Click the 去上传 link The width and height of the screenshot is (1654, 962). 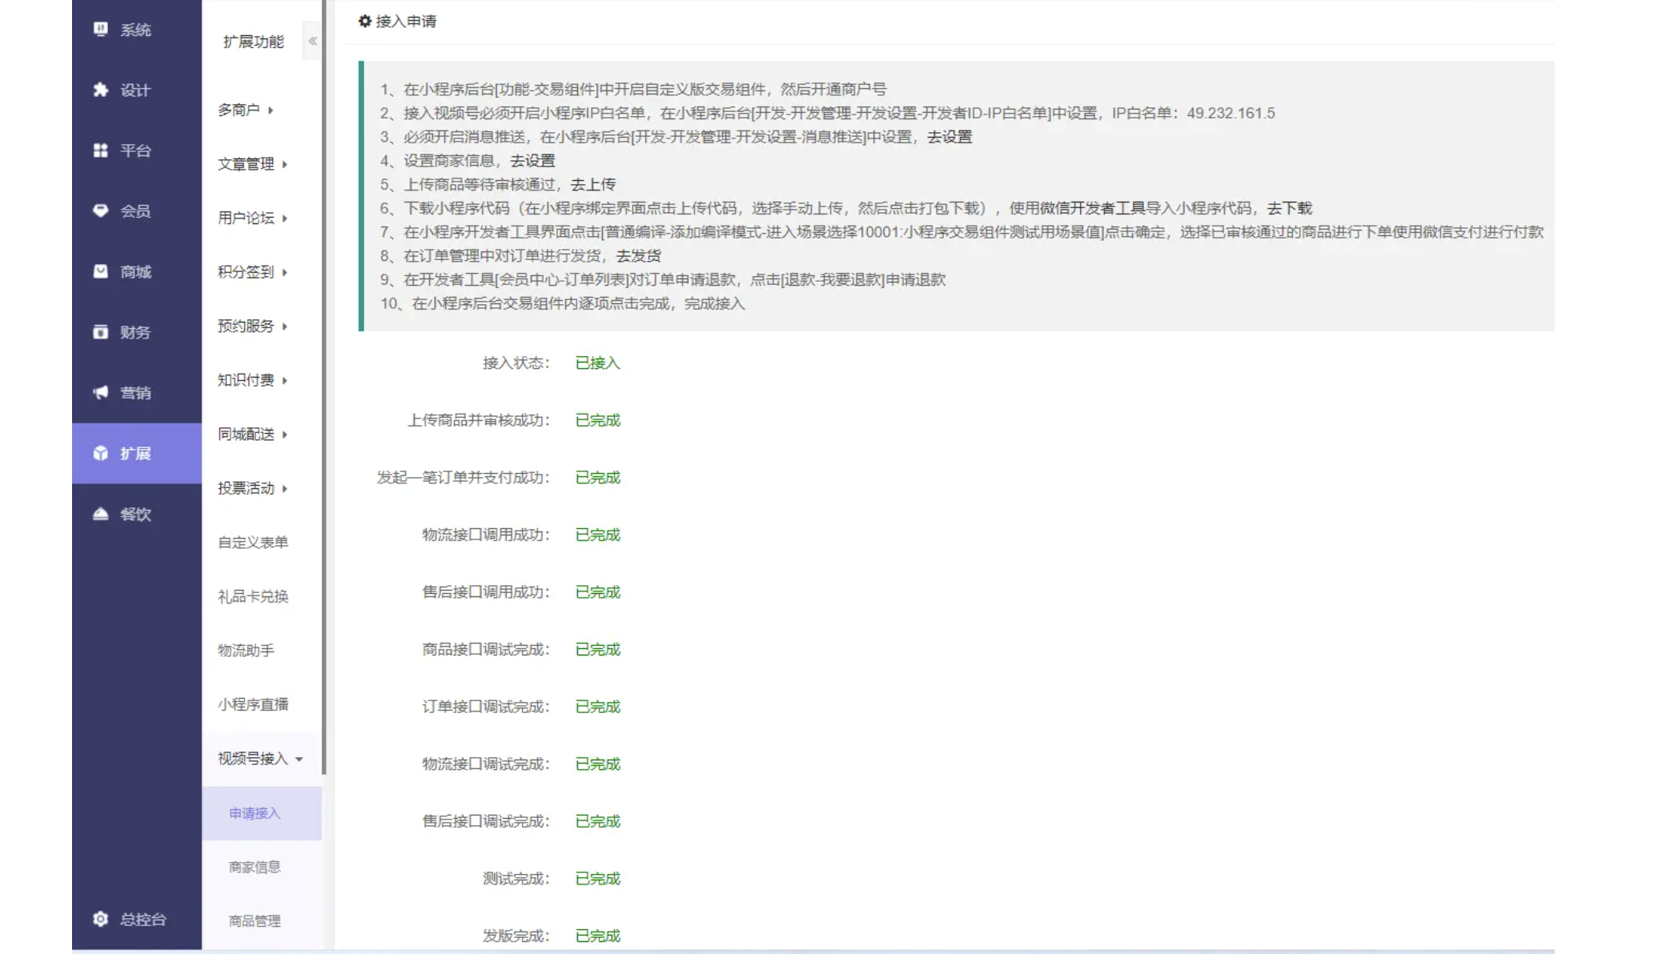593,184
